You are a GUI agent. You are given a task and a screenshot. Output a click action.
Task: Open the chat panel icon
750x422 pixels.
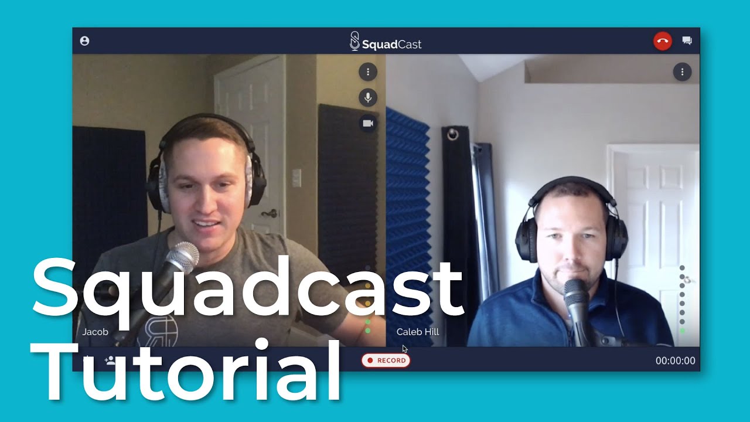tap(687, 41)
